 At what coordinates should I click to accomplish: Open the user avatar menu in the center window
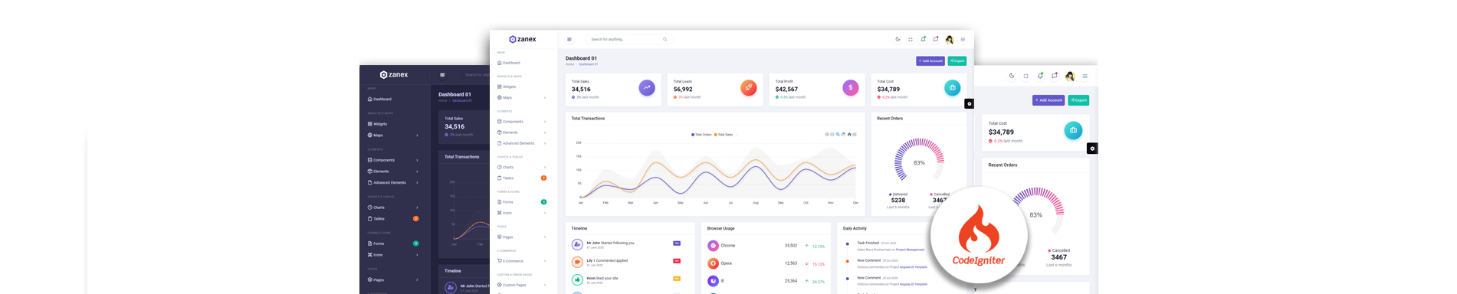pos(950,39)
